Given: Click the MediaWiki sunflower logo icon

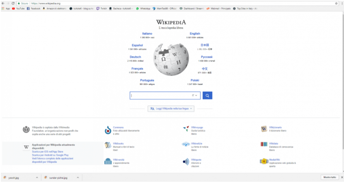Looking at the screenshot, I should pos(264,161).
